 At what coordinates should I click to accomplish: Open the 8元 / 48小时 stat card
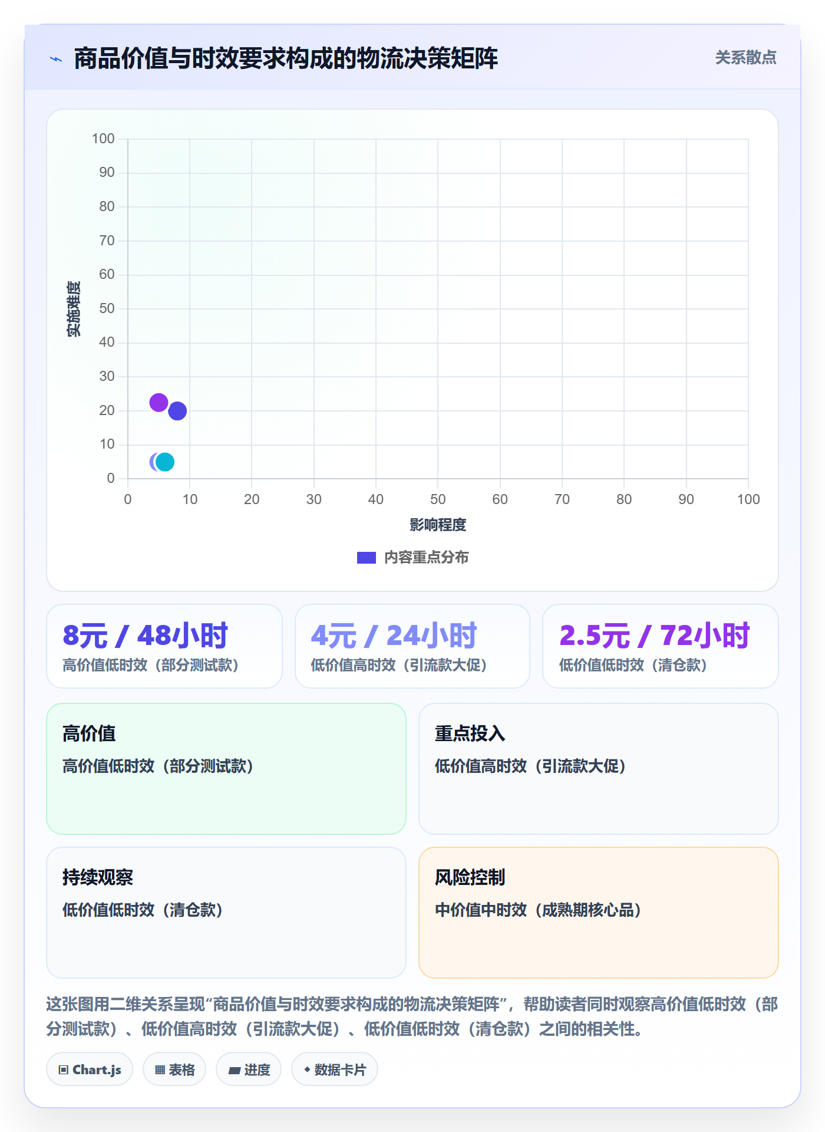(164, 646)
